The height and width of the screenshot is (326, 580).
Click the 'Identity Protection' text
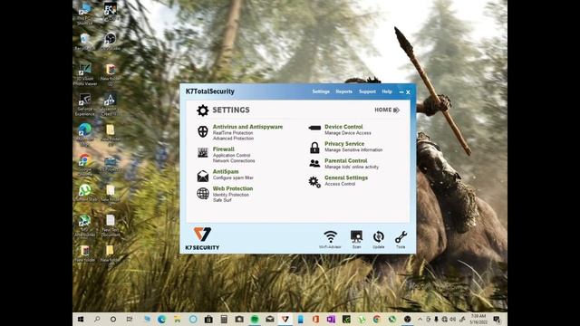(x=231, y=195)
